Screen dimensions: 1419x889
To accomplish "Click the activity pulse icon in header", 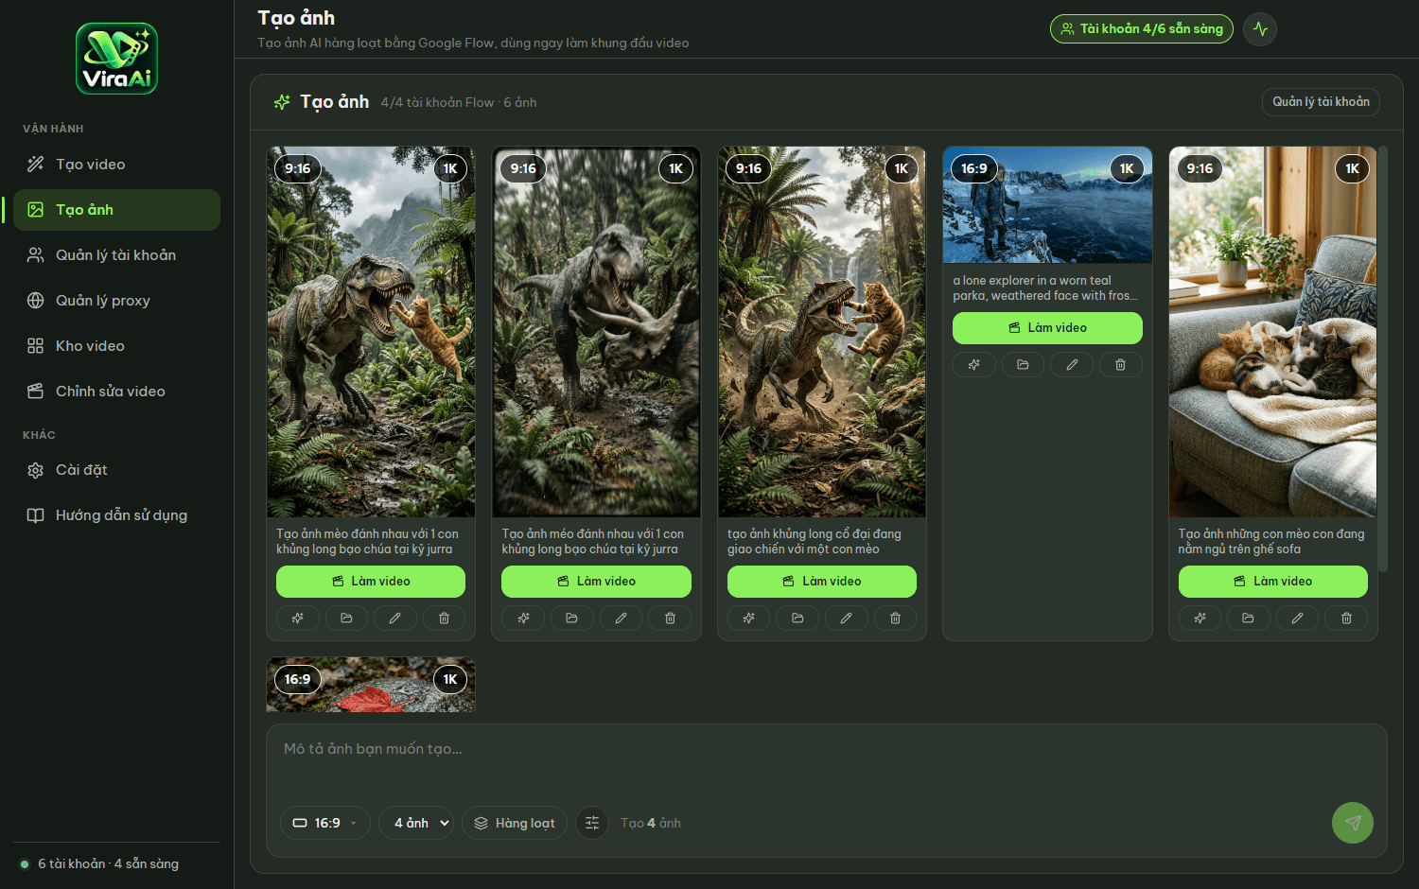I will (x=1260, y=29).
